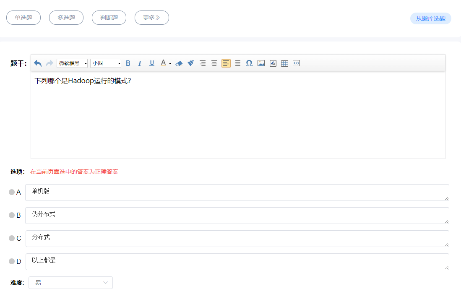Open the font color picker A icon
This screenshot has height=289, width=461.
(164, 63)
